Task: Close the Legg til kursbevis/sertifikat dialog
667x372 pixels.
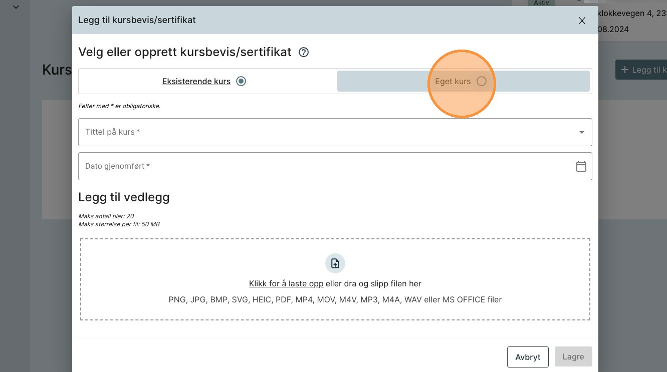Action: click(582, 21)
